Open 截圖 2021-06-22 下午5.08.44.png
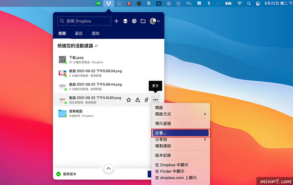The image size is (293, 185). pyautogui.click(x=109, y=87)
